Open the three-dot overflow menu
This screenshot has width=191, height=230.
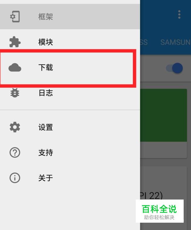179,15
